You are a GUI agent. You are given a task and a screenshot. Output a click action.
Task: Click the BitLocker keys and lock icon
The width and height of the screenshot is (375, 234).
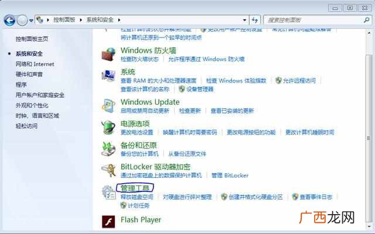coord(108,170)
